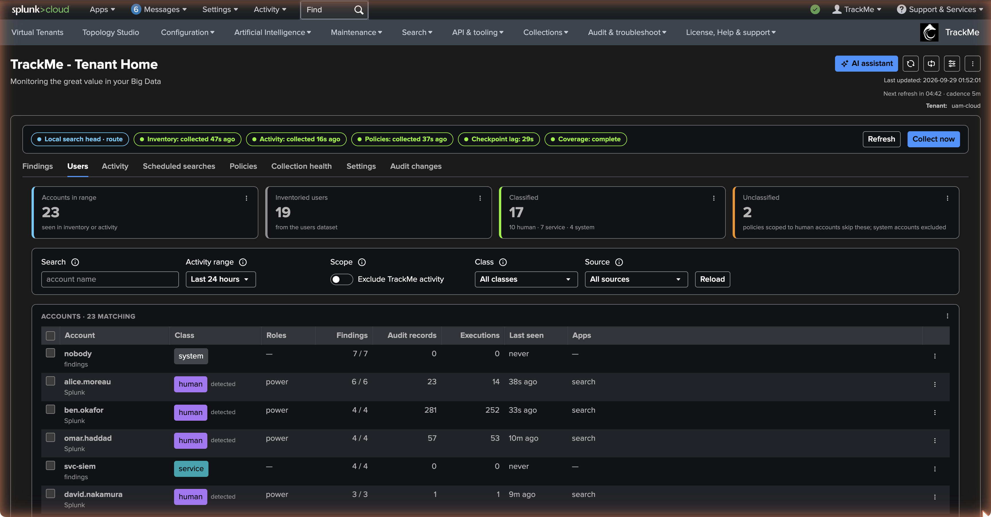Open the All sources dropdown
This screenshot has width=991, height=517.
[636, 279]
